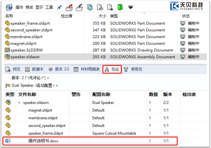211x148 pixels.
Task: Click the check in icon with gray arrow
Action: [x=80, y=7]
